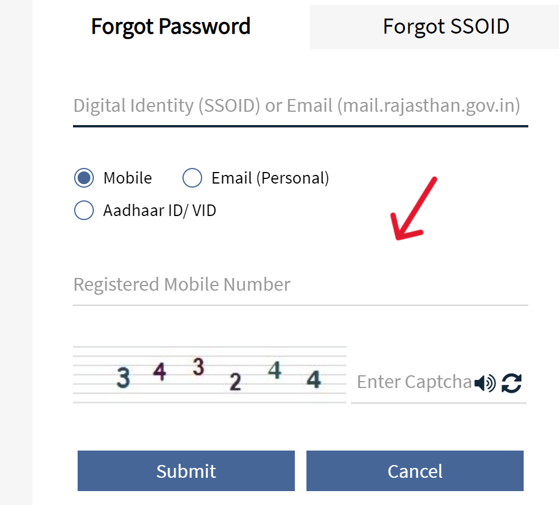Click the Cancel button

tap(415, 471)
